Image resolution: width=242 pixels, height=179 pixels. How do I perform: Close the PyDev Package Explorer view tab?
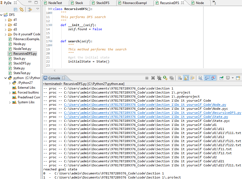pyautogui.click(x=15, y=3)
